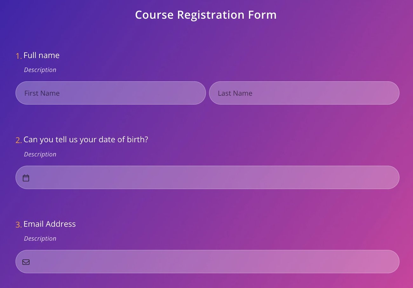Select the Email Address input field
This screenshot has width=413, height=288.
[207, 261]
